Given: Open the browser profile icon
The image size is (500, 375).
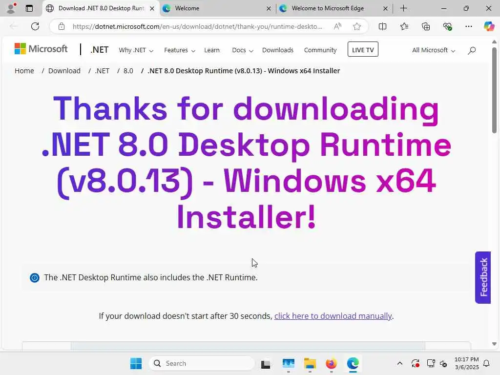Looking at the screenshot, I should pyautogui.click(x=11, y=8).
